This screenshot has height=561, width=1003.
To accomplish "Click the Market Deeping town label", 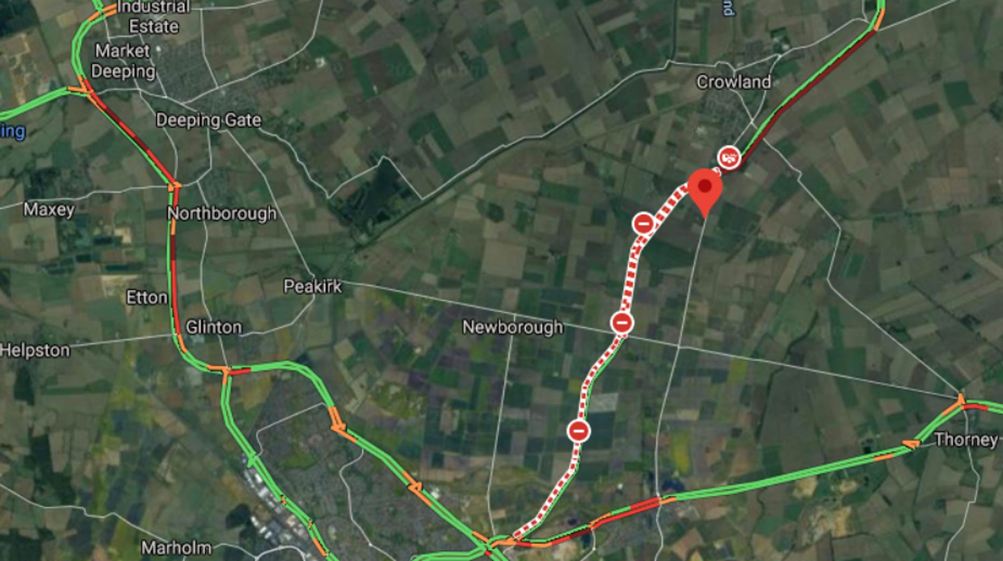I will tap(123, 61).
